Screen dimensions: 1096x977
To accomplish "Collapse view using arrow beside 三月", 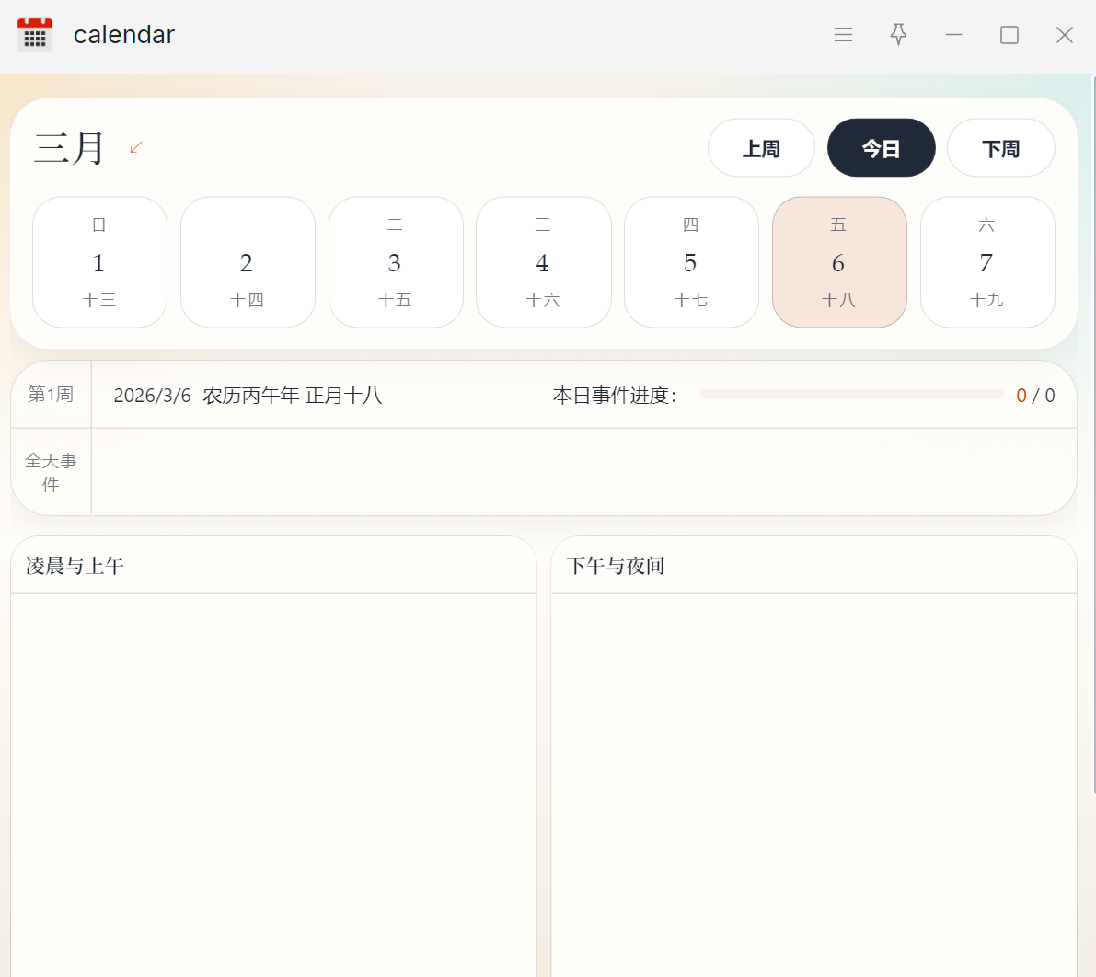I will (x=136, y=147).
